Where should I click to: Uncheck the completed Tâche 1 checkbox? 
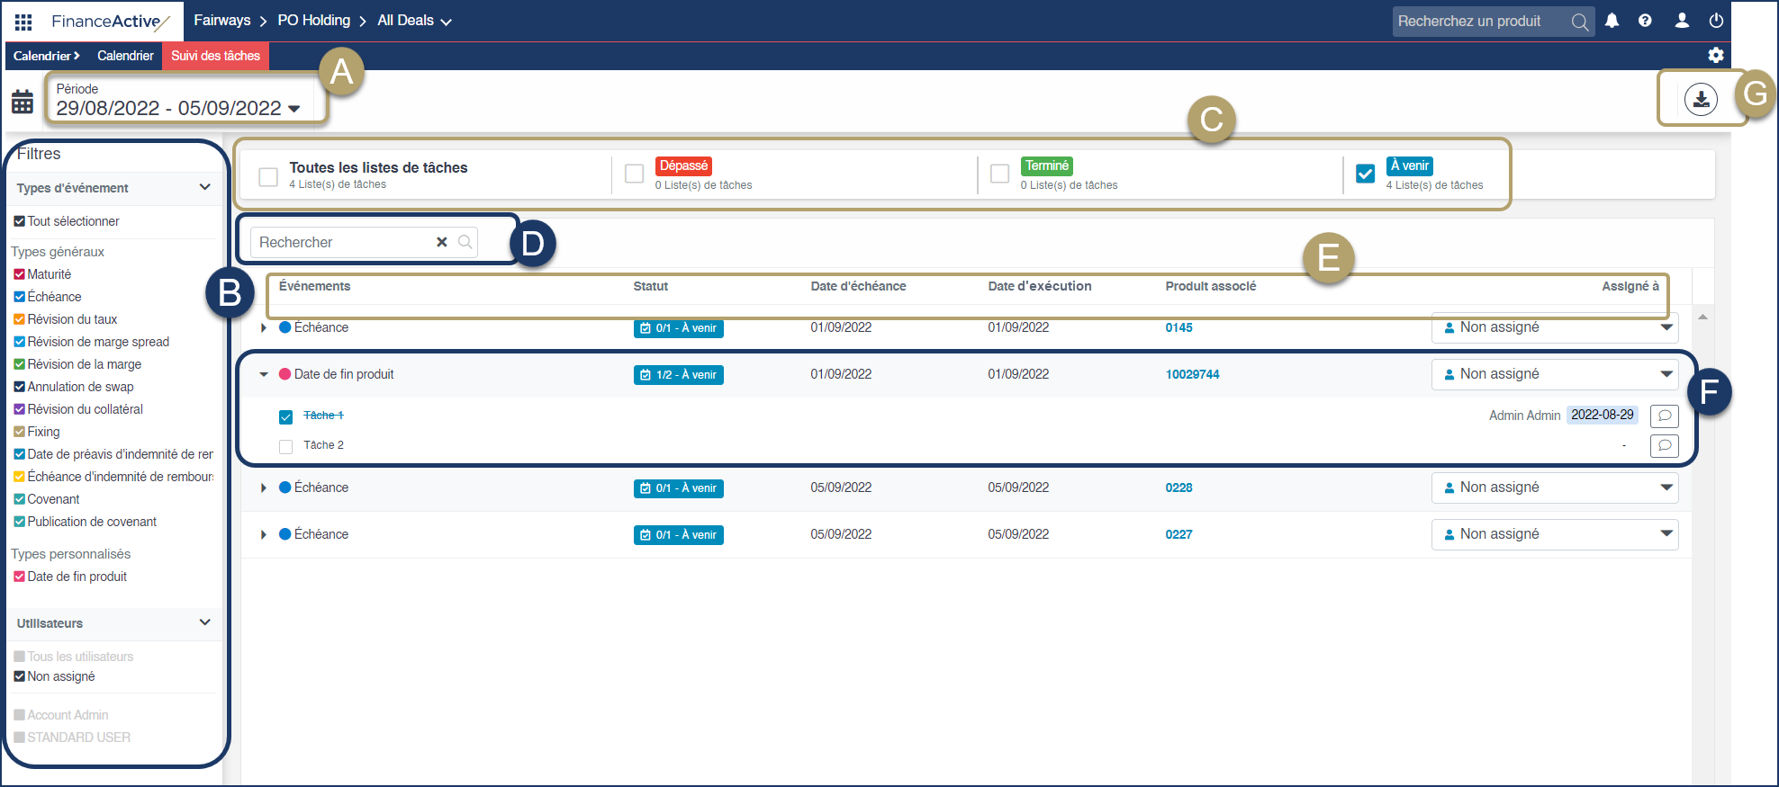[285, 417]
